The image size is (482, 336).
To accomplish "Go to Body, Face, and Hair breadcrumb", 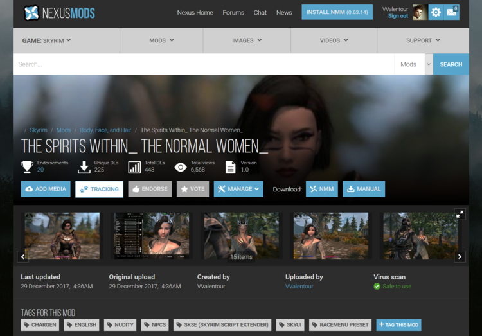I will [x=105, y=130].
